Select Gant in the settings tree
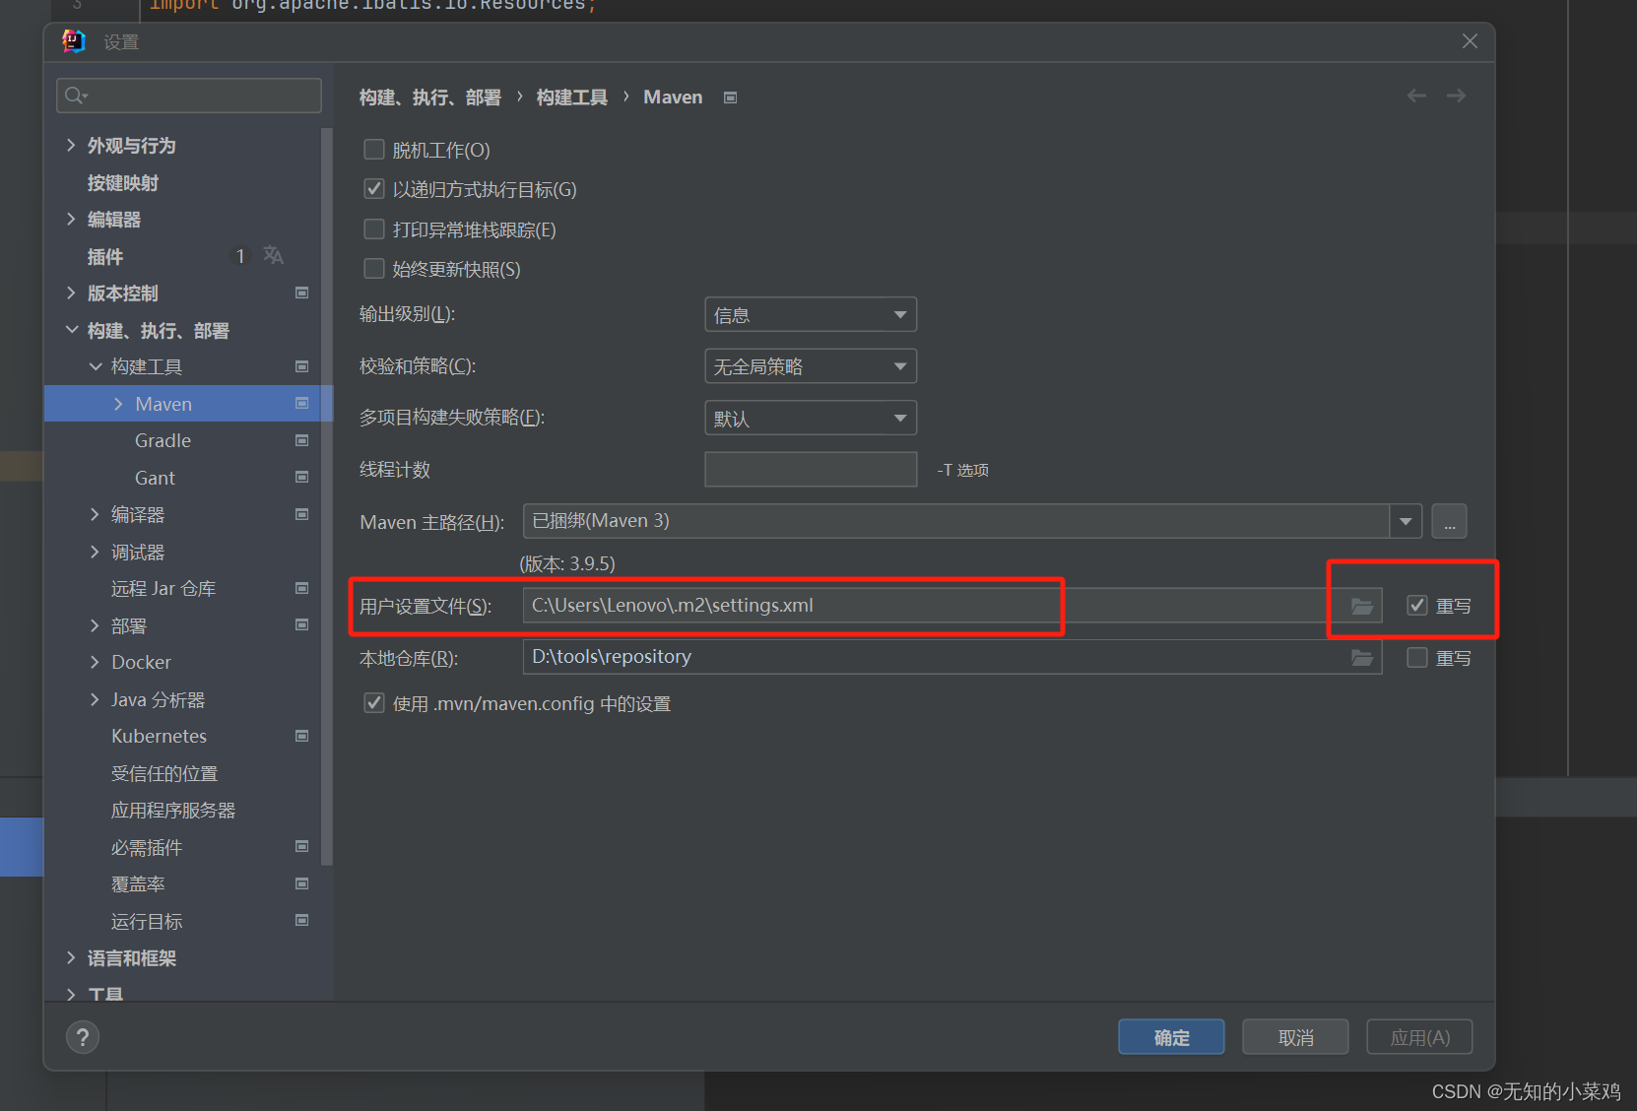This screenshot has height=1111, width=1637. (155, 478)
